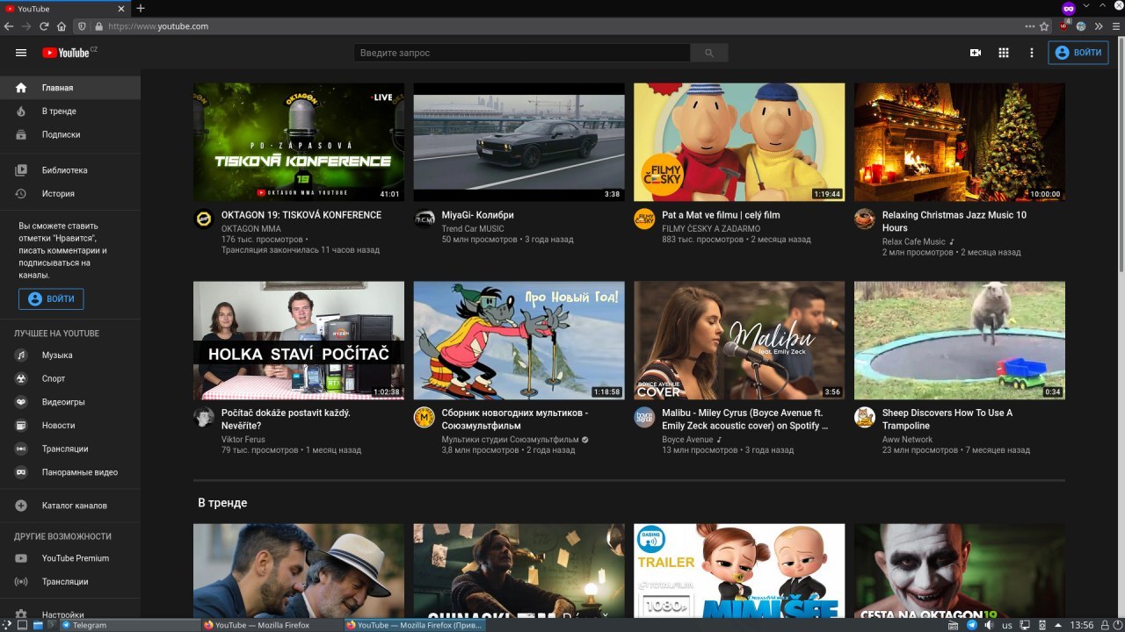Open В тренде in the sidebar
The image size is (1125, 632).
point(70,111)
